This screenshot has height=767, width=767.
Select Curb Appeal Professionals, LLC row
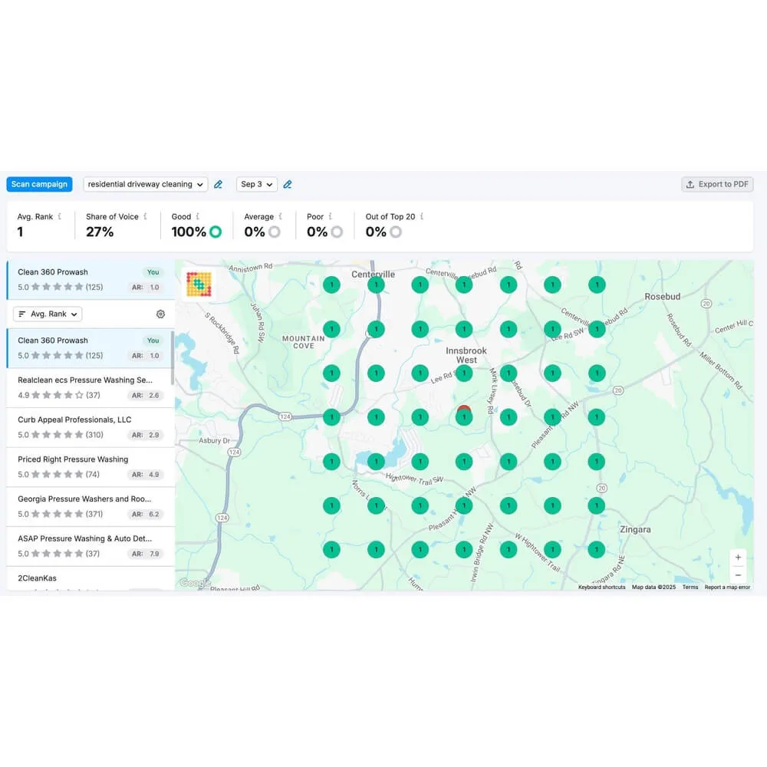point(90,427)
